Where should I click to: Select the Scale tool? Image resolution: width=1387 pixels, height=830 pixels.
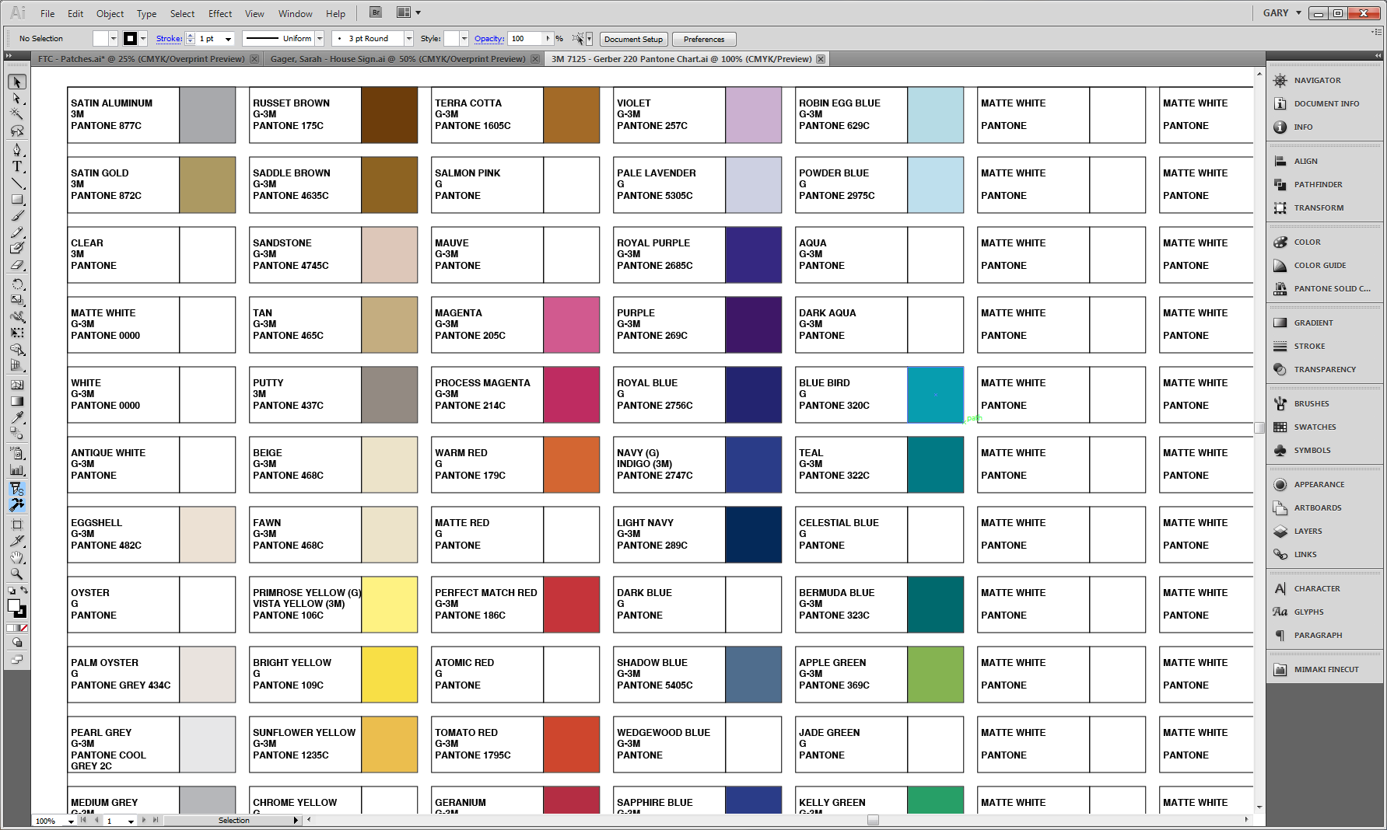coord(17,300)
